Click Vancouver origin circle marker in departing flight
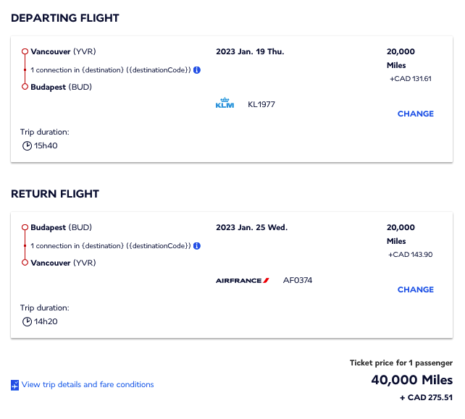Image resolution: width=465 pixels, height=419 pixels. click(25, 51)
